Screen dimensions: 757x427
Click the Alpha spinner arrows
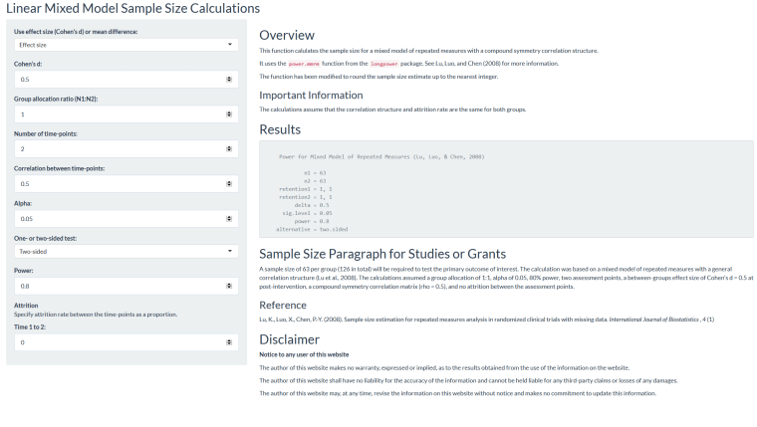pyautogui.click(x=230, y=218)
